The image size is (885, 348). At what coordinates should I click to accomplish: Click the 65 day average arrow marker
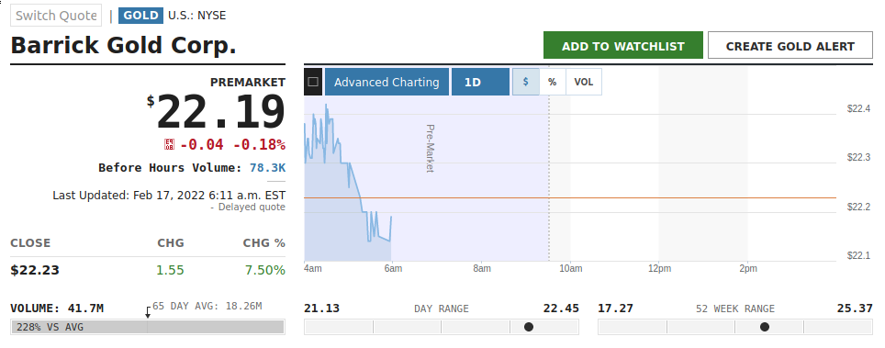tap(148, 312)
